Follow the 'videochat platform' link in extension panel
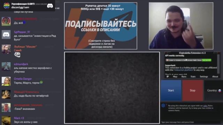Screen dimensions: 223x125 [x=184, y=70]
